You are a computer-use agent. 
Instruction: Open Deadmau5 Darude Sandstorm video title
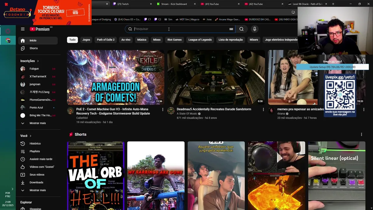click(214, 109)
